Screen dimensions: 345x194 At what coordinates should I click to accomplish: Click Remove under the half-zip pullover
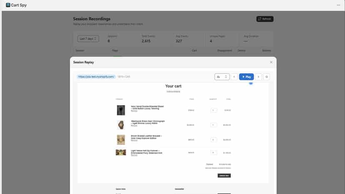tap(134, 155)
